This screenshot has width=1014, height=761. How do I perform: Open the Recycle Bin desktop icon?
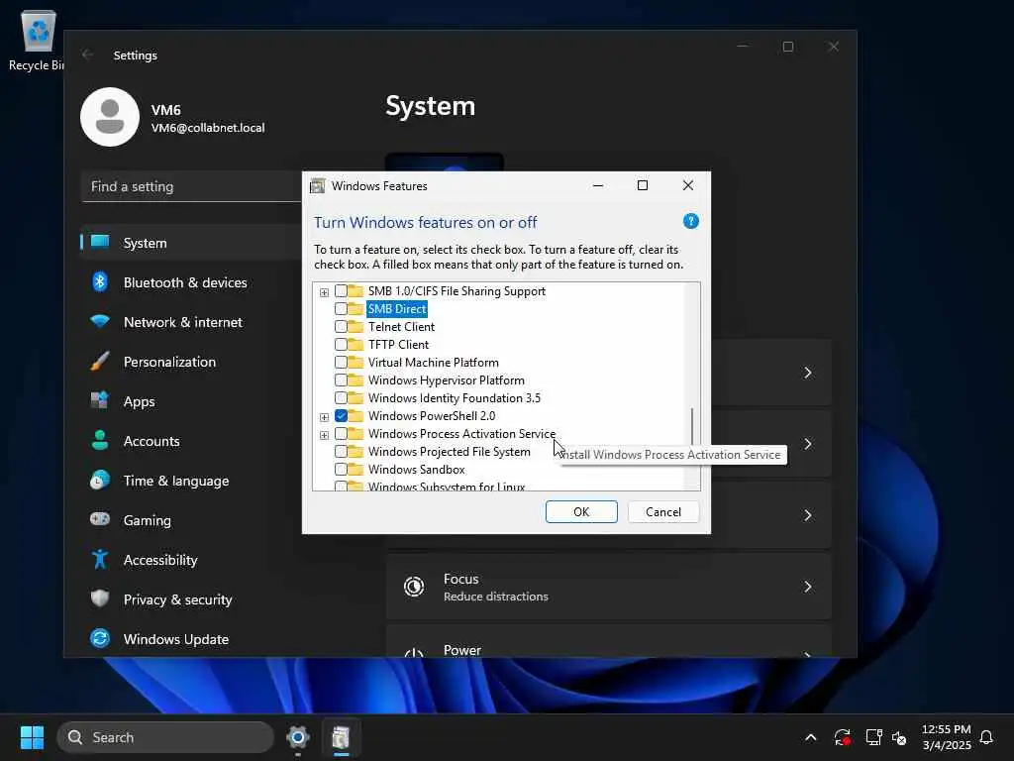pyautogui.click(x=38, y=40)
